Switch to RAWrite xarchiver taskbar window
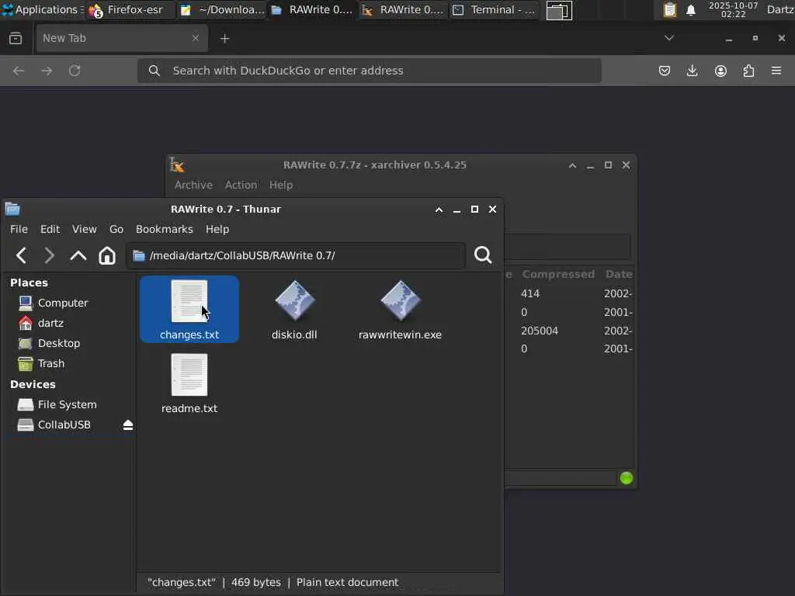The width and height of the screenshot is (795, 596). [404, 9]
